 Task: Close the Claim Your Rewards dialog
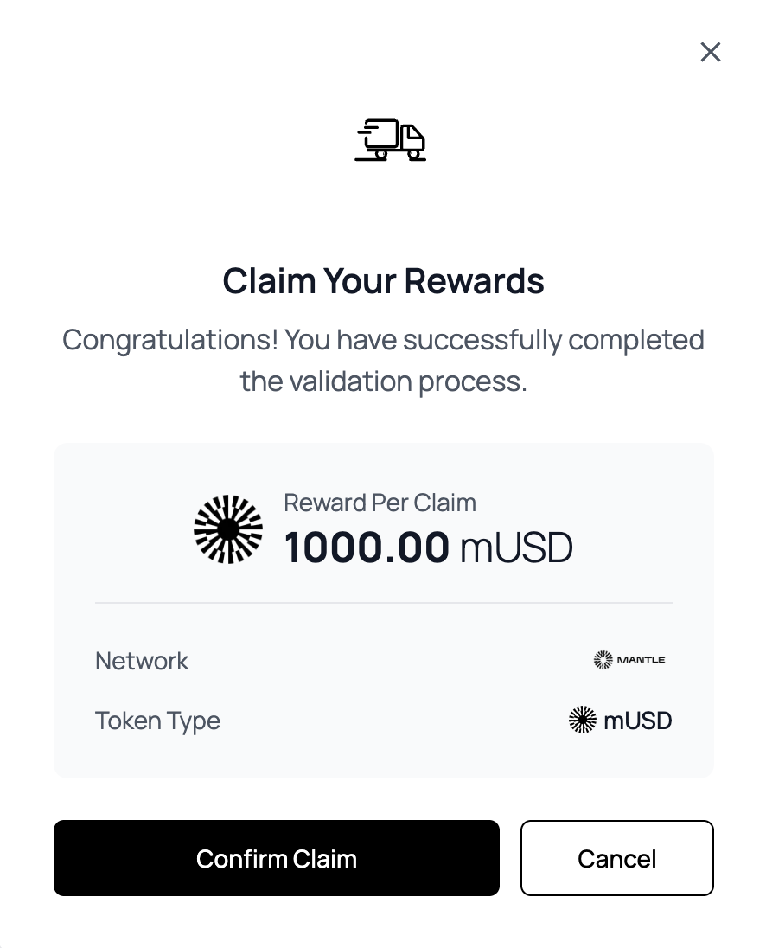tap(710, 53)
